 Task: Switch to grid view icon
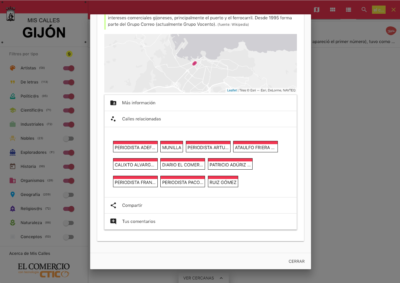tap(332, 10)
